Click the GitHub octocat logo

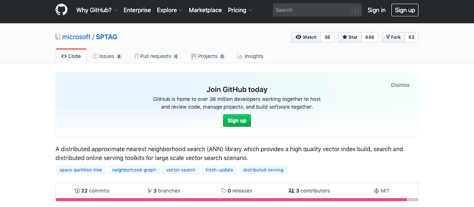coord(61,10)
